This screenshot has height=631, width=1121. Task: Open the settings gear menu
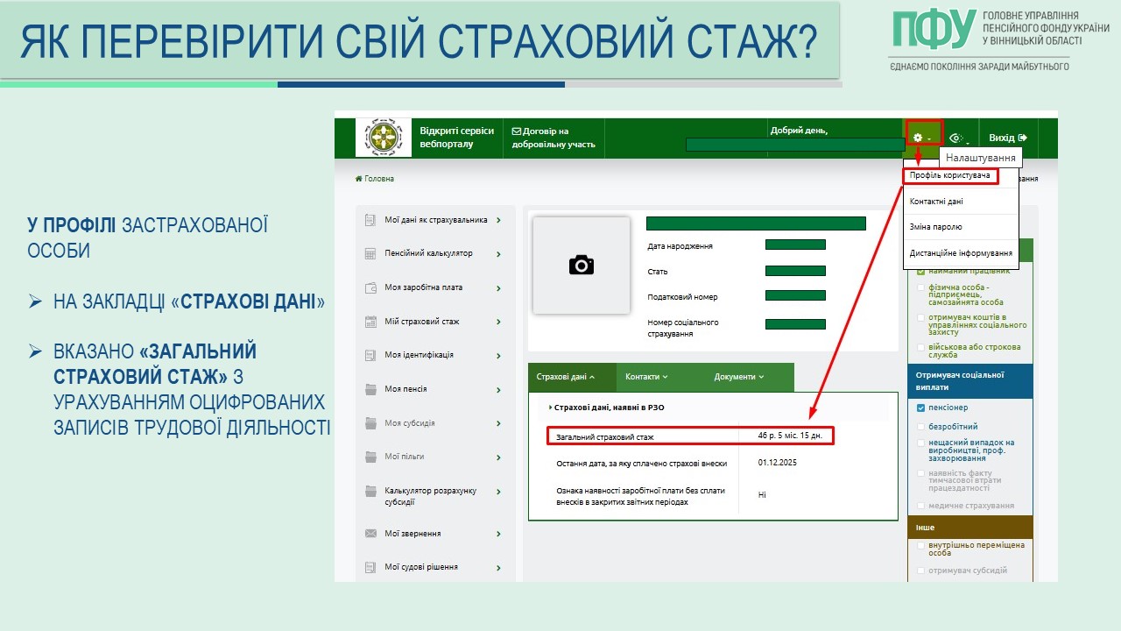click(x=922, y=138)
